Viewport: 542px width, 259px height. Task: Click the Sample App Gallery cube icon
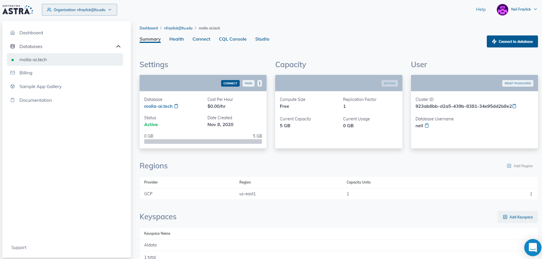point(13,86)
